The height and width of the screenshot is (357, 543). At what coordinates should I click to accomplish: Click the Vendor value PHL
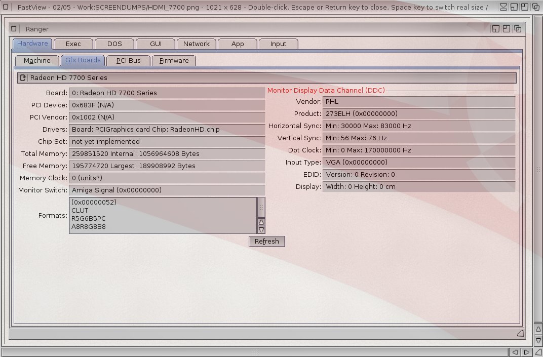tap(419, 102)
